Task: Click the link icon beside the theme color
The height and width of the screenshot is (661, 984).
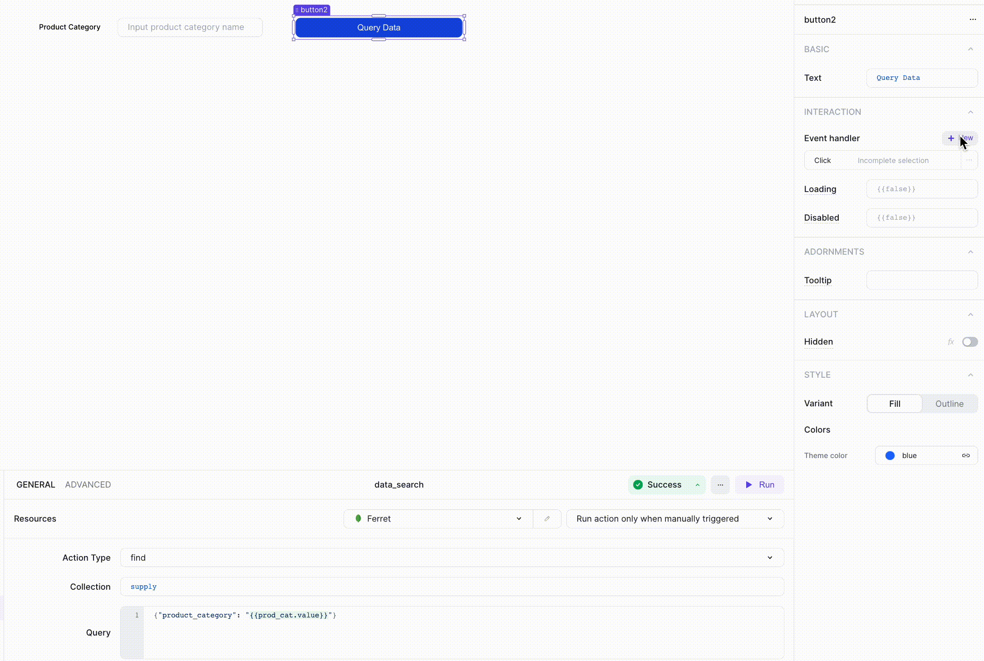Action: tap(966, 455)
